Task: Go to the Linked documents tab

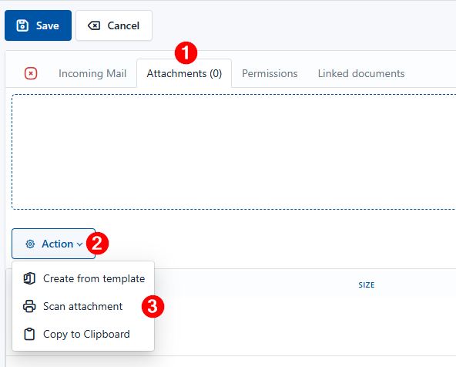Action: (361, 73)
